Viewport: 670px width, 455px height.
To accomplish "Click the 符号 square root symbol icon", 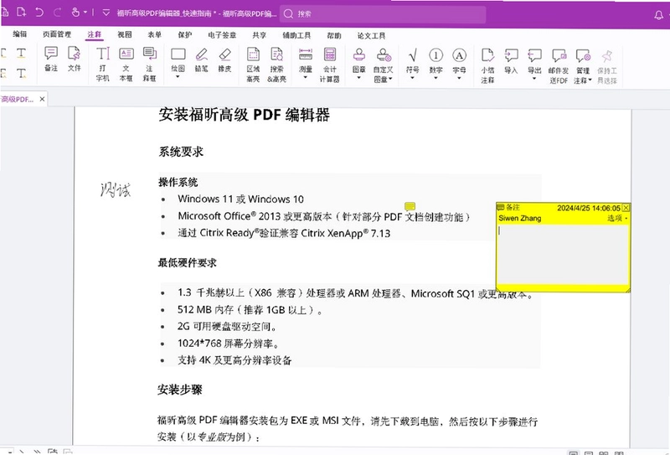I will point(412,55).
